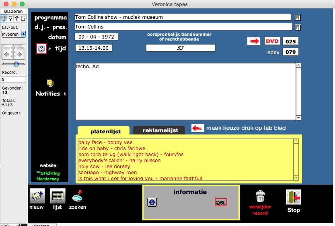Open the Lay-out Invoeren dropdown
335x226 pixels.
click(x=13, y=35)
